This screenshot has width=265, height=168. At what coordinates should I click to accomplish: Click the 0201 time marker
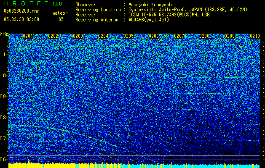(28, 36)
